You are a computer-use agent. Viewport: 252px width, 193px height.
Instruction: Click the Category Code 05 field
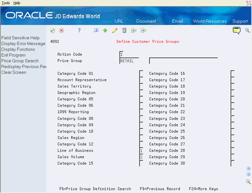141,99
